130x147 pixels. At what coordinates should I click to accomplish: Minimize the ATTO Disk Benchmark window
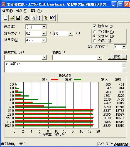click(114, 4)
